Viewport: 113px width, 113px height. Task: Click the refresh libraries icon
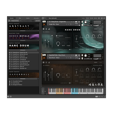click(x=9, y=21)
